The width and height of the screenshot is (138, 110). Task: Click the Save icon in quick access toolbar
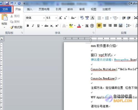[7, 3]
